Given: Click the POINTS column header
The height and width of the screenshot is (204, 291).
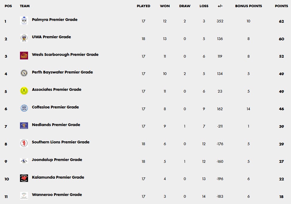Looking at the screenshot, I should point(281,6).
